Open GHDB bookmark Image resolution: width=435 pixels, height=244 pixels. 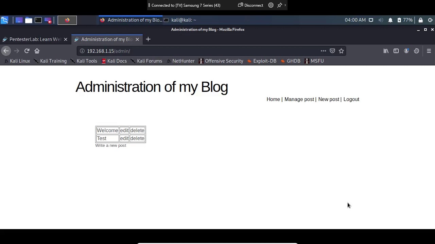tap(291, 61)
